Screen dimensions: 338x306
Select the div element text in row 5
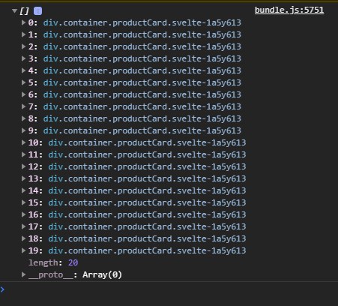tap(142, 82)
